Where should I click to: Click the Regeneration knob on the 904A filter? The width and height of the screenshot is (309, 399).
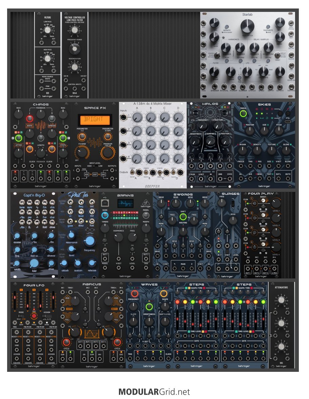pyautogui.click(x=75, y=67)
